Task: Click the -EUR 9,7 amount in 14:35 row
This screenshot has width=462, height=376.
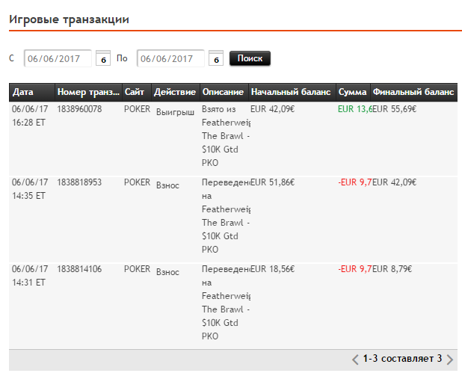Action: [x=355, y=182]
